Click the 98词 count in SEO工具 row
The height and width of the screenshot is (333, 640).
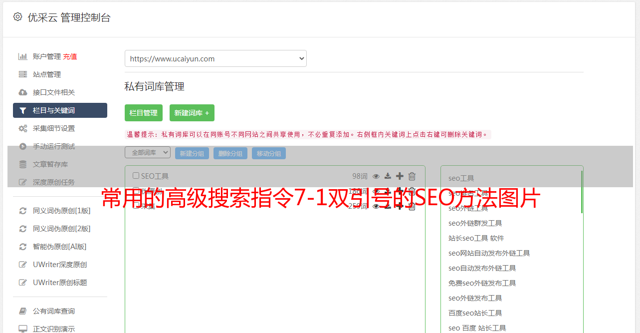pos(360,176)
